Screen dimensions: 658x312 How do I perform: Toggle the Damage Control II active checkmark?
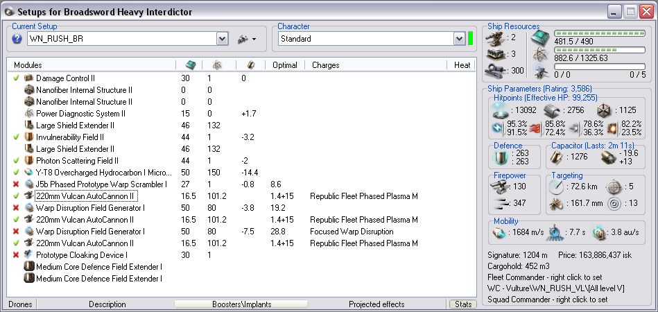pyautogui.click(x=17, y=78)
